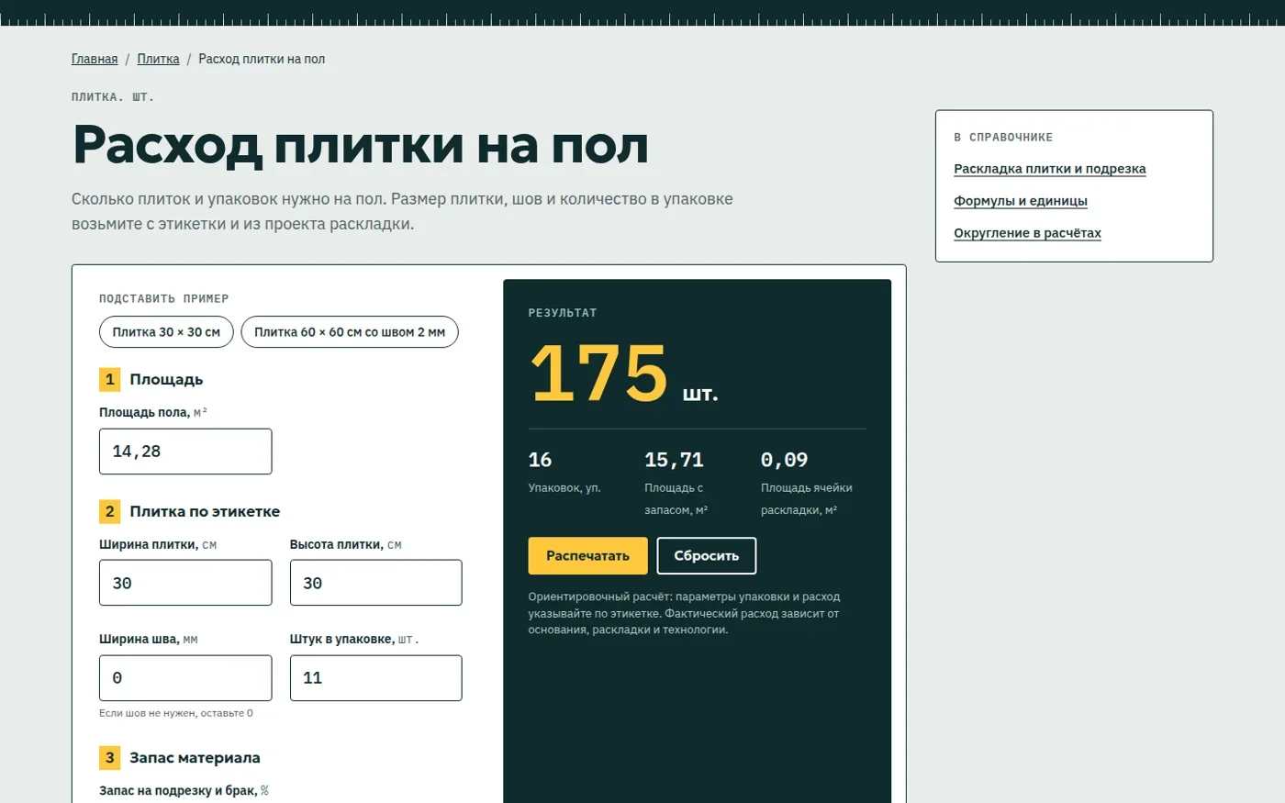The image size is (1285, 803).
Task: Click the Плитка по этикетке section heading
Action: pyautogui.click(x=205, y=512)
